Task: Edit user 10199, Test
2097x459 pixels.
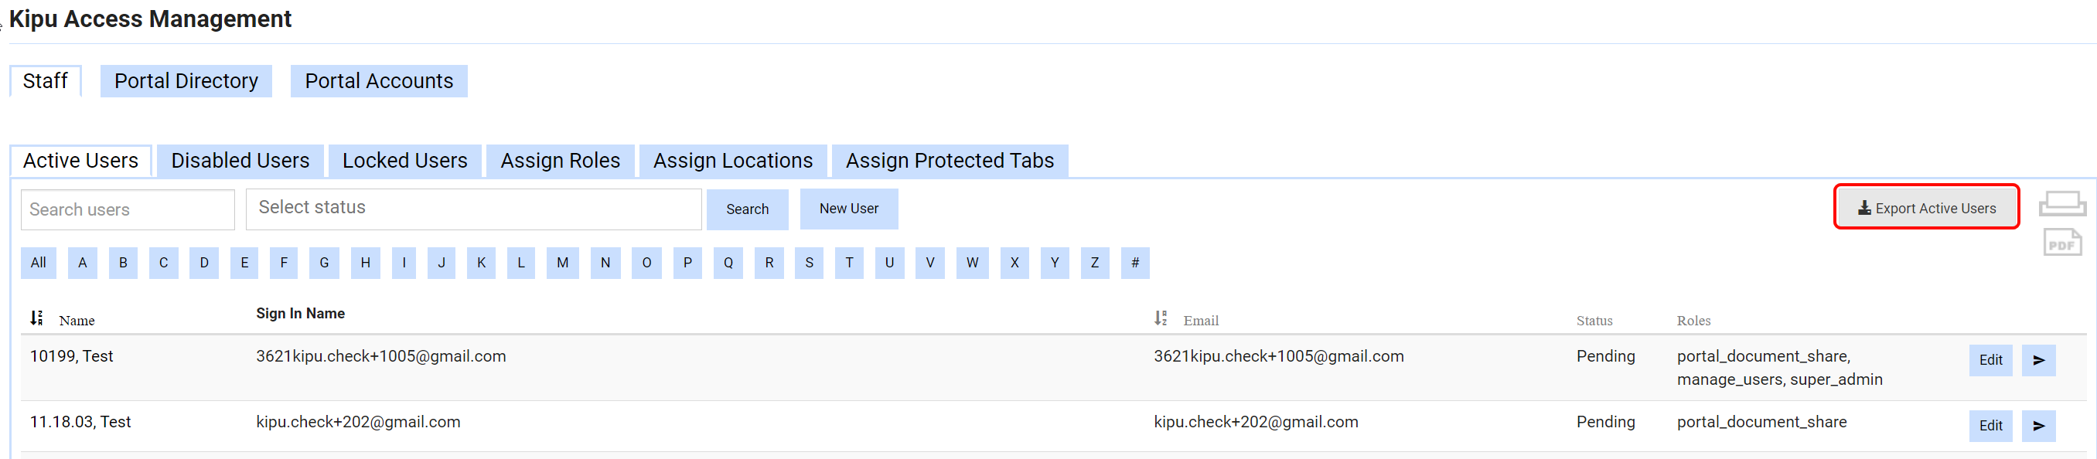Action: point(1990,361)
